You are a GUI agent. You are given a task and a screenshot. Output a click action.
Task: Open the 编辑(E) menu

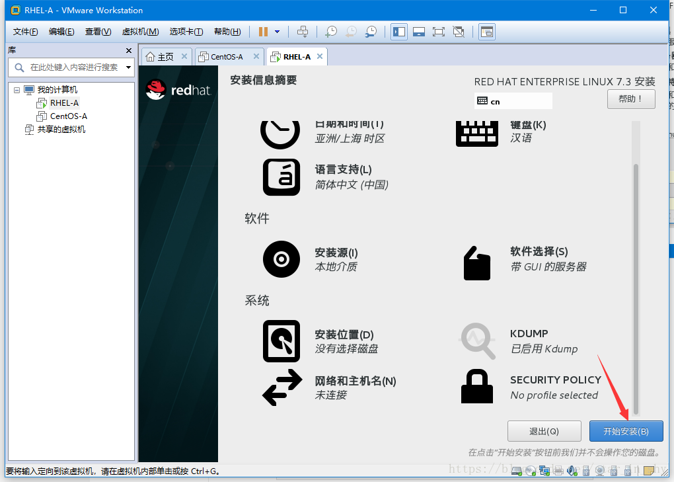(x=61, y=32)
